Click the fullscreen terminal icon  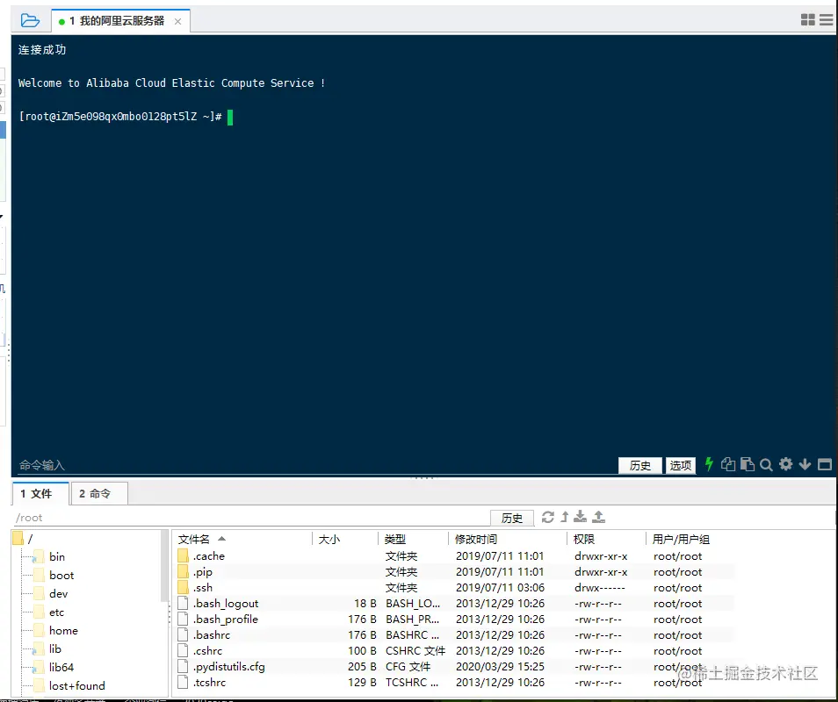pyautogui.click(x=825, y=464)
